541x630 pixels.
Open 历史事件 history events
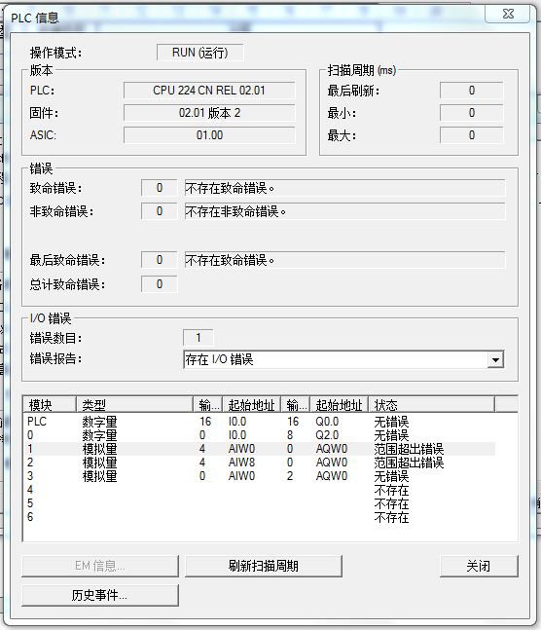[100, 595]
